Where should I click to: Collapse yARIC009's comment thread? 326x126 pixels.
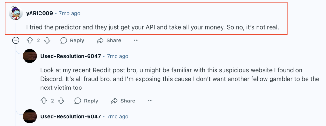click(x=16, y=40)
